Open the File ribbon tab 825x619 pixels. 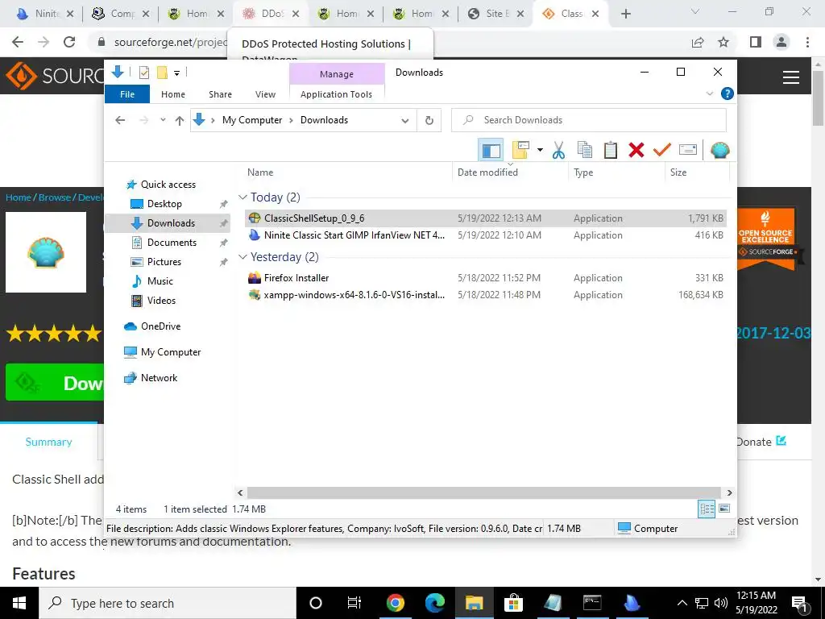point(127,94)
